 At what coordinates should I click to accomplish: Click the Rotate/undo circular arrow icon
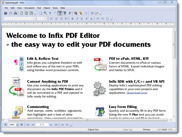pyautogui.click(x=55, y=13)
